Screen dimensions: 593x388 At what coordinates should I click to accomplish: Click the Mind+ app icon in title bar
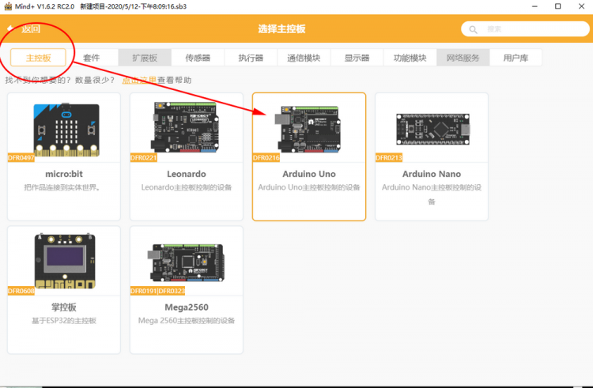(x=8, y=6)
